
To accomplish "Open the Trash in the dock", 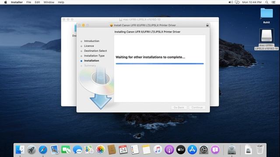I will coord(260,149).
